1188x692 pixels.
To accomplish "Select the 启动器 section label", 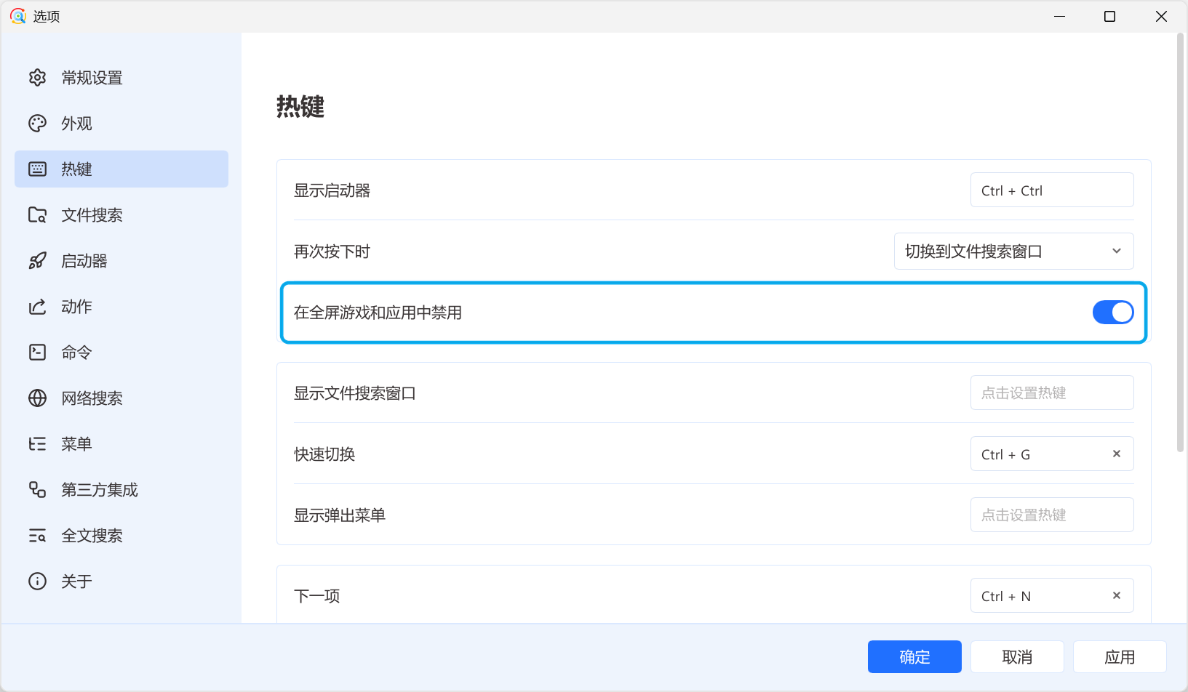I will click(x=84, y=261).
